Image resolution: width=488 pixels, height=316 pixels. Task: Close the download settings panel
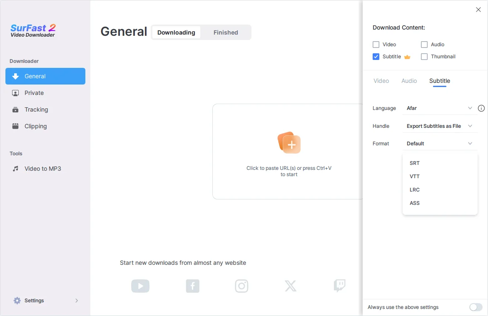coord(478,10)
